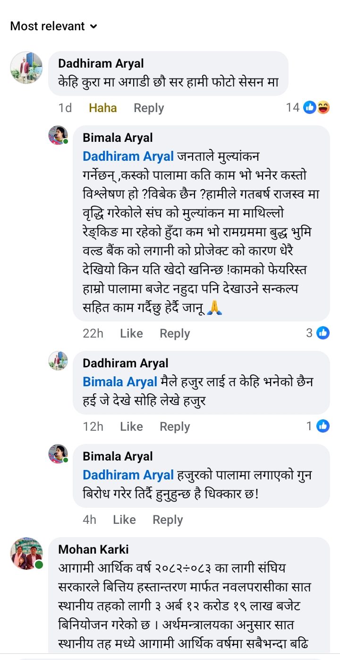This screenshot has width=340, height=660.
Task: View the like icon on the 3-reaction reply
Action: tap(323, 333)
